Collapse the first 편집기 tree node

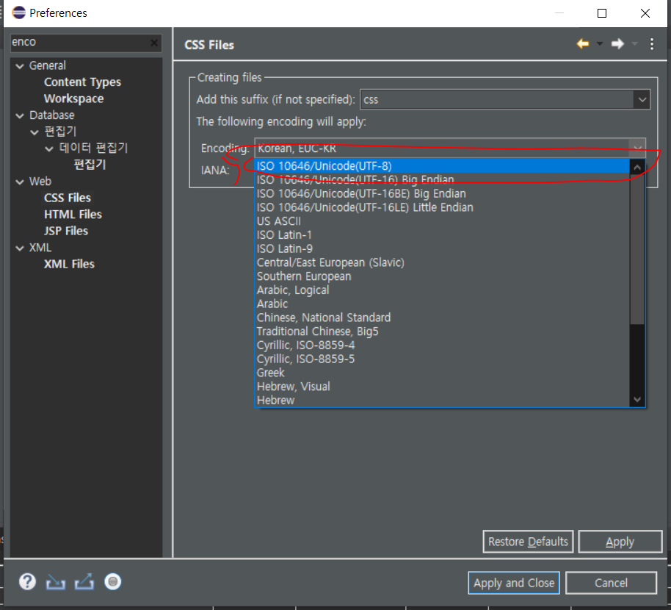click(x=35, y=132)
